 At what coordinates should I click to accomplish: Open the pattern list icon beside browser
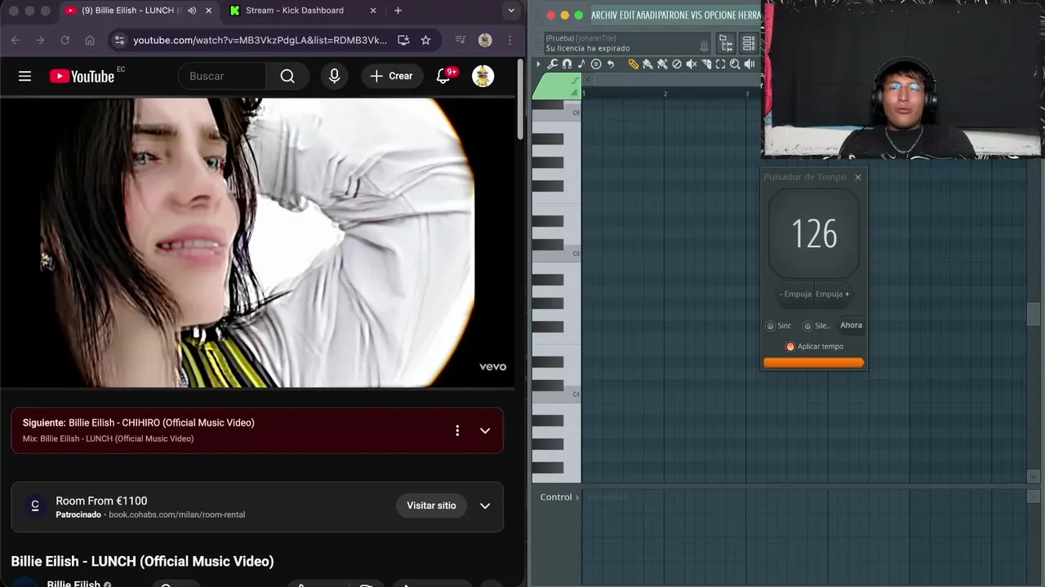(749, 43)
